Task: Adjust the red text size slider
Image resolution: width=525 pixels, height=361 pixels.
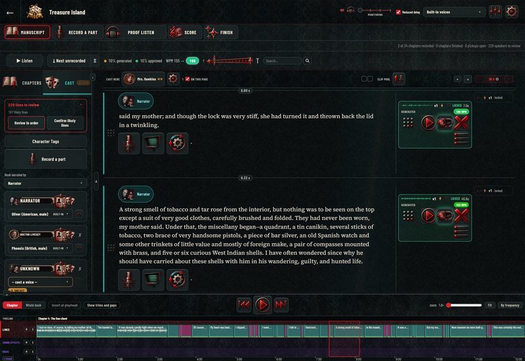Action: tap(230, 61)
